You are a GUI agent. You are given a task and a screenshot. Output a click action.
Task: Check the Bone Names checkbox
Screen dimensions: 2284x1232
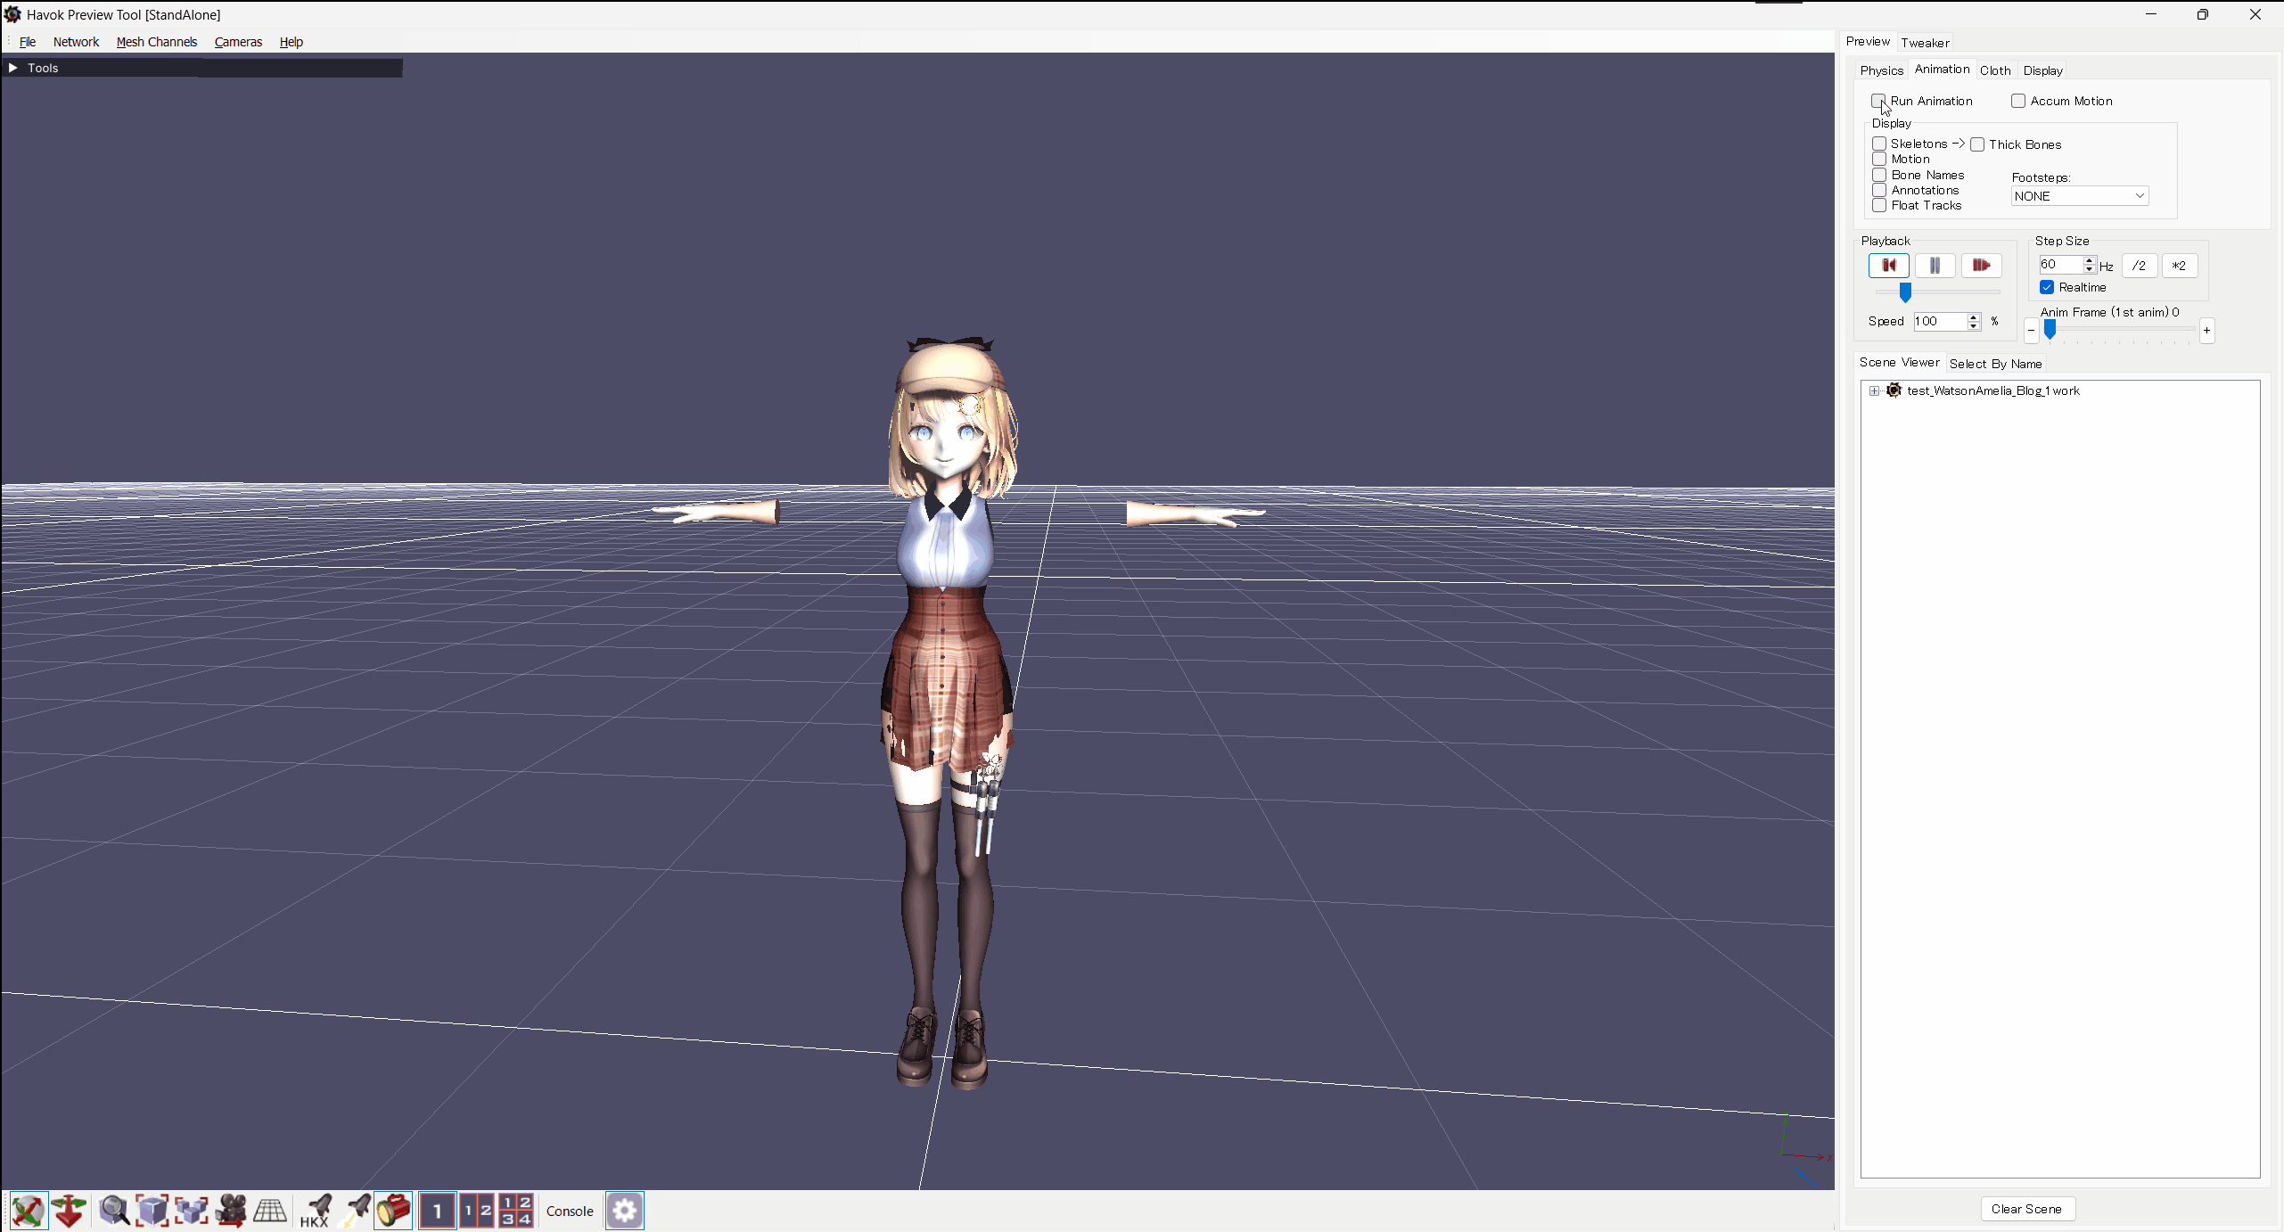1879,175
